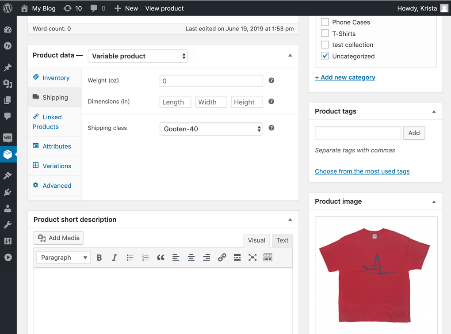Click the Italic formatting icon

(x=115, y=258)
